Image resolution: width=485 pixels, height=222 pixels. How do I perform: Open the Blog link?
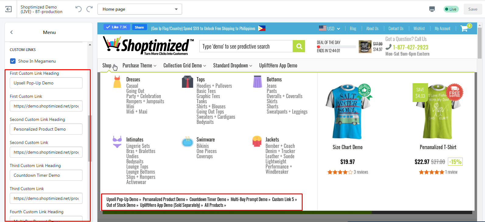tap(353, 28)
